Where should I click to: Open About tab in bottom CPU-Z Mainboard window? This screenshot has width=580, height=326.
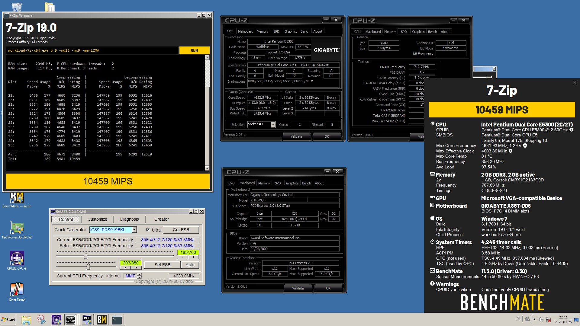coord(319,183)
